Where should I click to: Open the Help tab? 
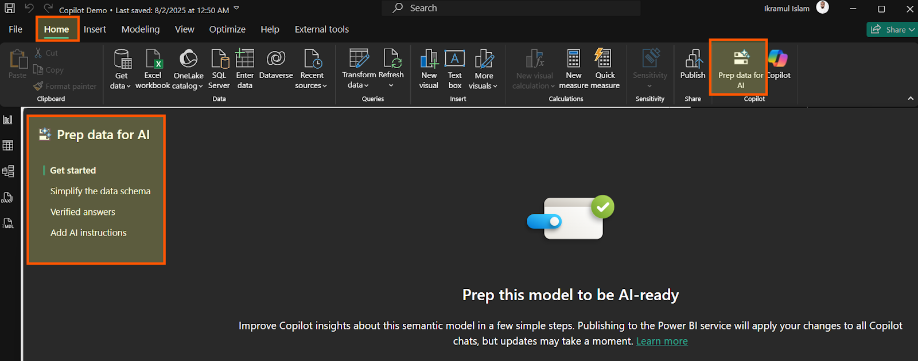click(270, 29)
